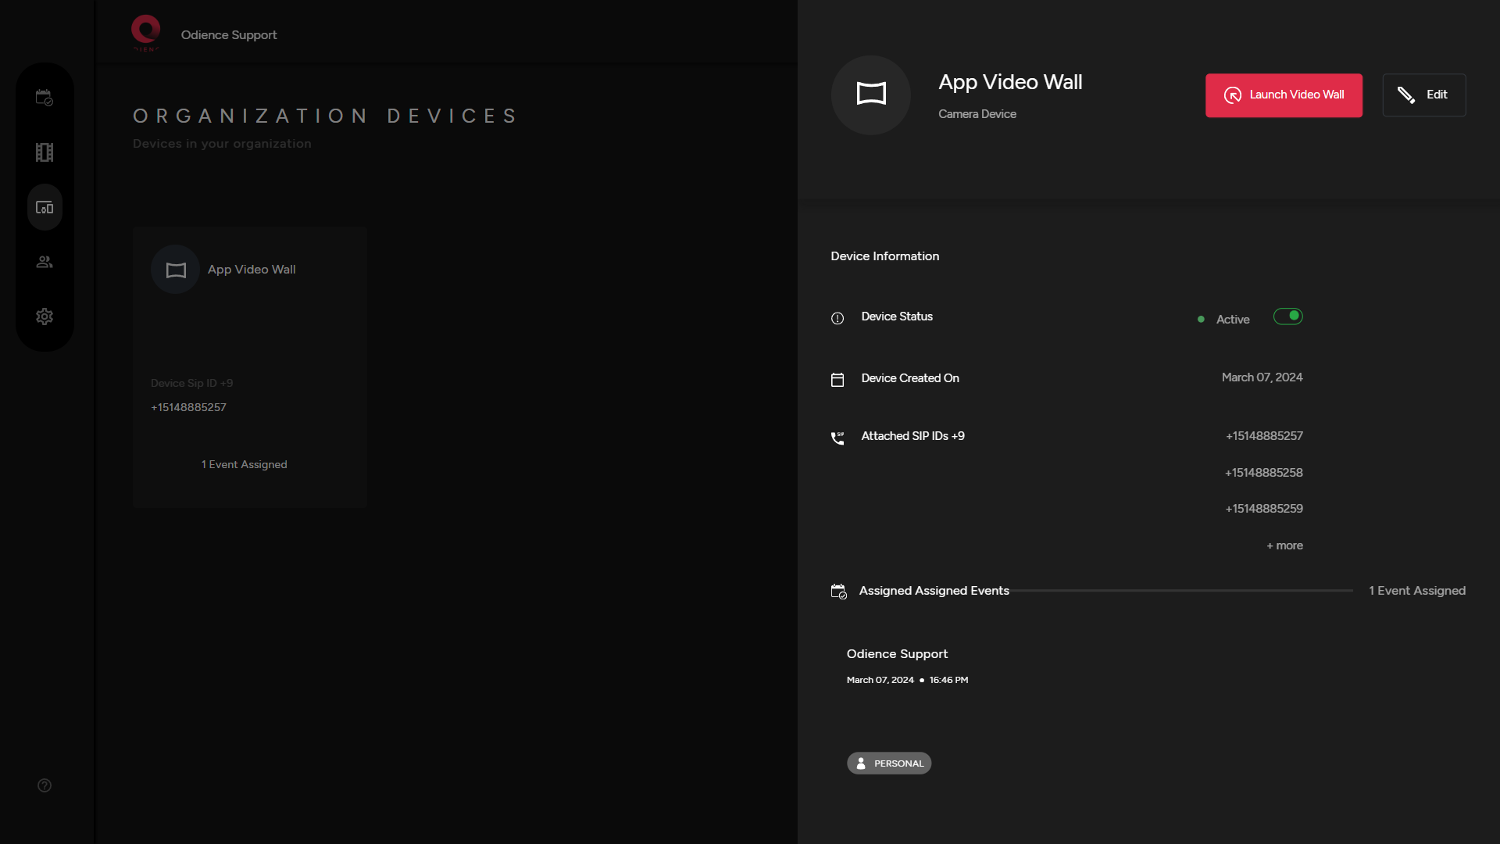Click the PERSONAL badge on the assigned event
Image resolution: width=1500 pixels, height=844 pixels.
[x=889, y=763]
